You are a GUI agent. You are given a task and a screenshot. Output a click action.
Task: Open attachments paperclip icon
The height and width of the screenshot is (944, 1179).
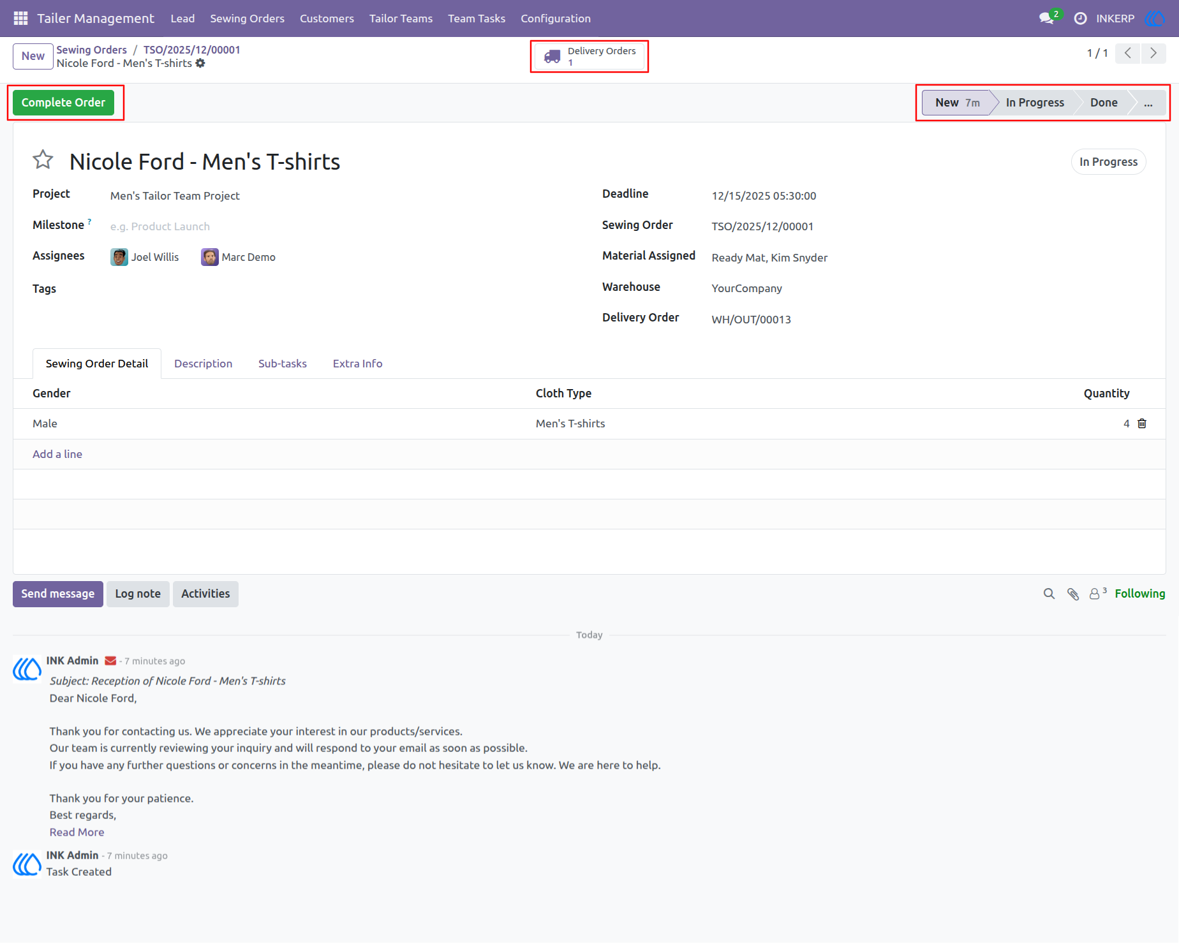(x=1073, y=594)
